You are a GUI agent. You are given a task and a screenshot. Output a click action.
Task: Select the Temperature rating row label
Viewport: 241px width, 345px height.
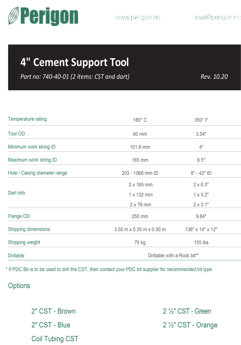[27, 119]
